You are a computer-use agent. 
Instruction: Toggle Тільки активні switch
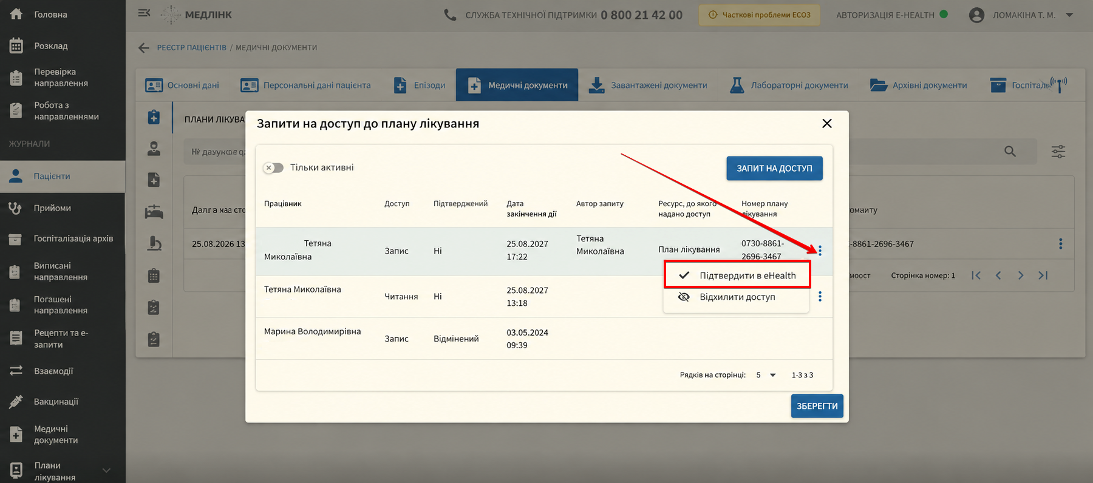273,167
